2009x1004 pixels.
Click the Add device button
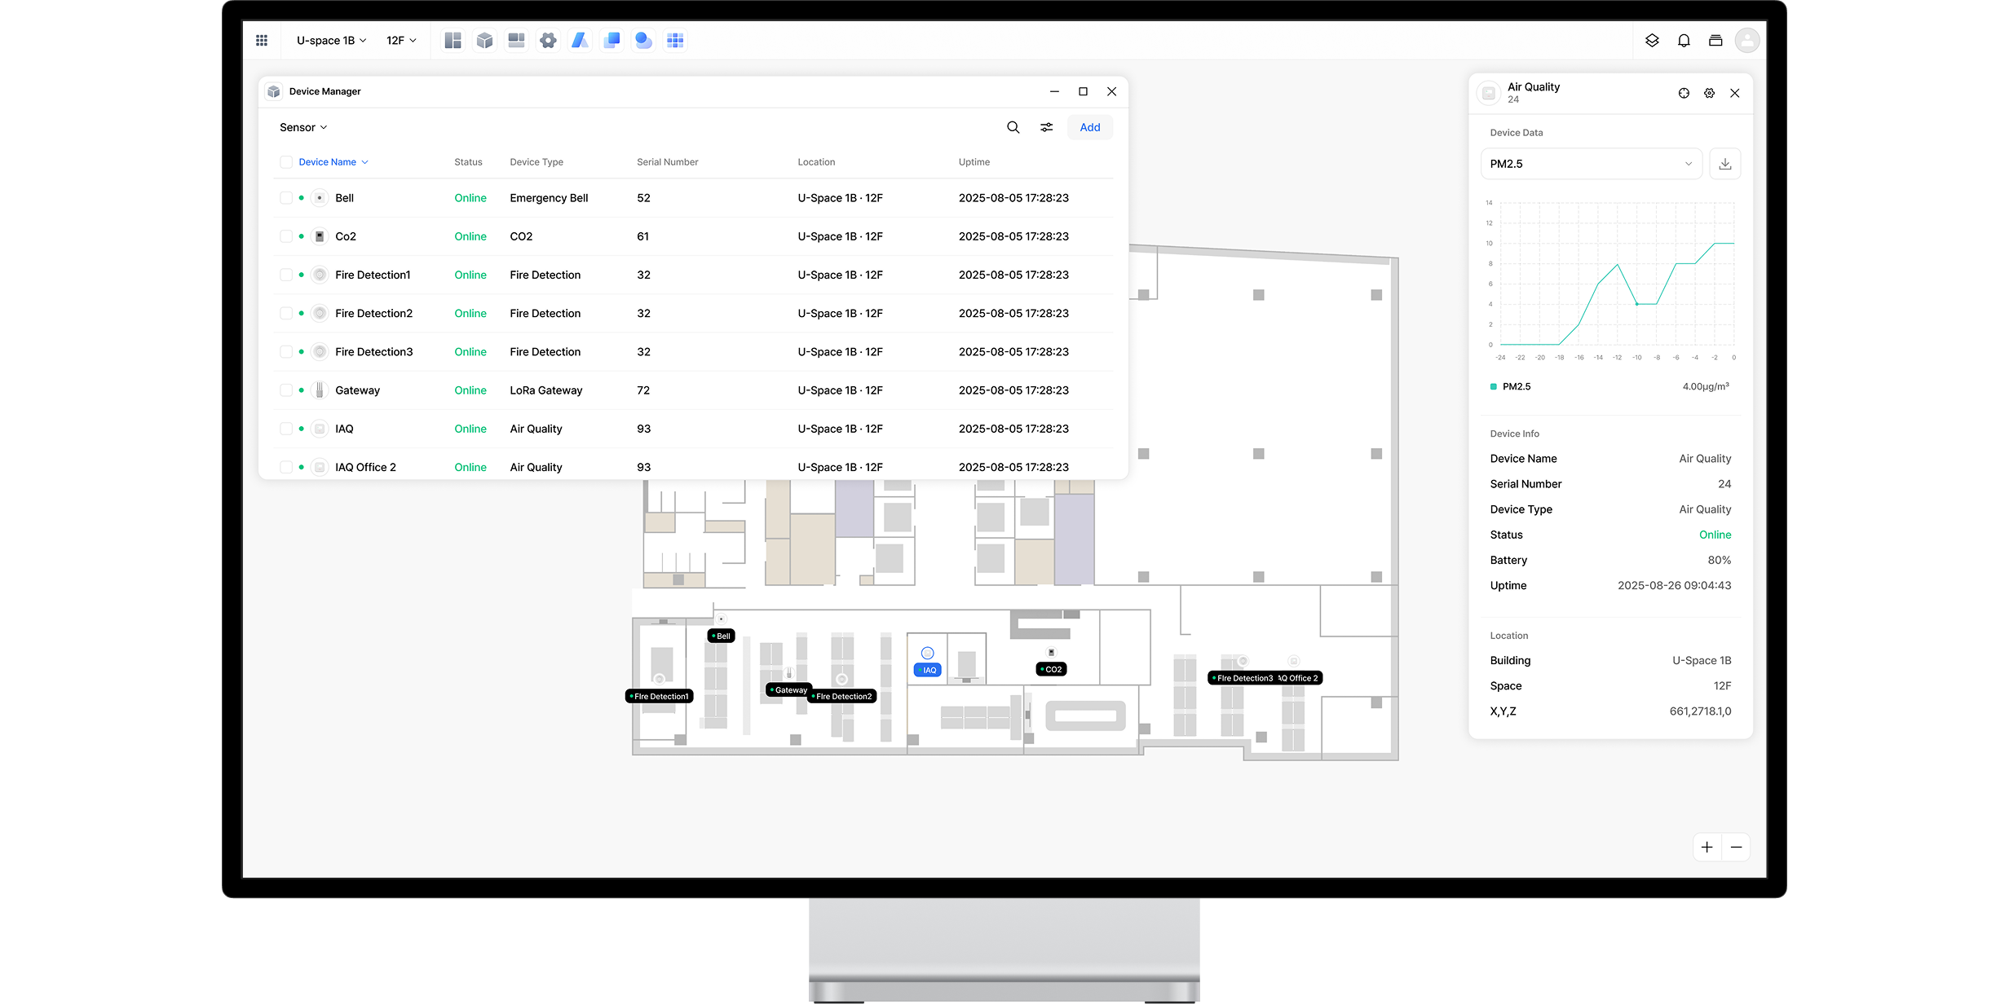click(x=1089, y=127)
